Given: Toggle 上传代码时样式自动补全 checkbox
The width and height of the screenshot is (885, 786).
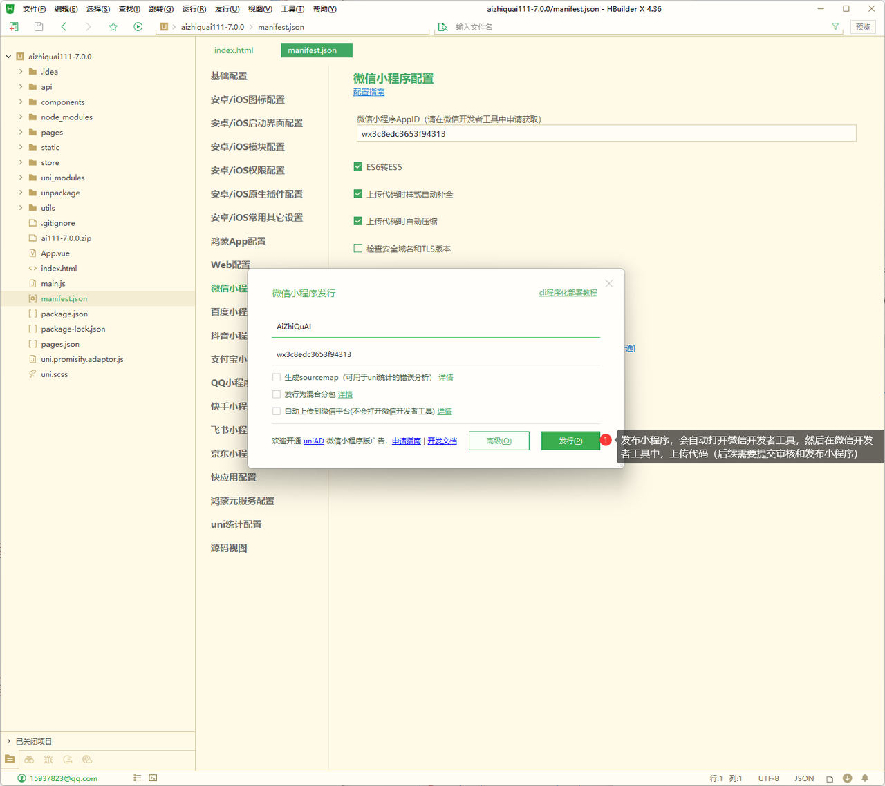Looking at the screenshot, I should (358, 194).
